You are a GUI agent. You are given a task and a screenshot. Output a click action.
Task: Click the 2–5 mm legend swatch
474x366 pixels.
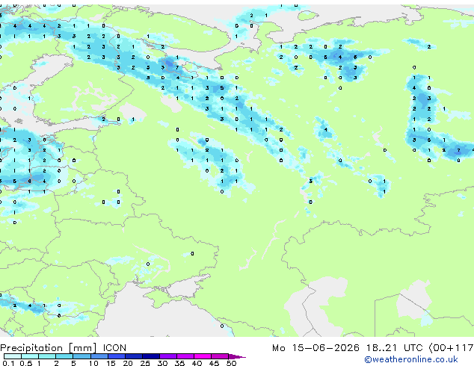point(64,356)
